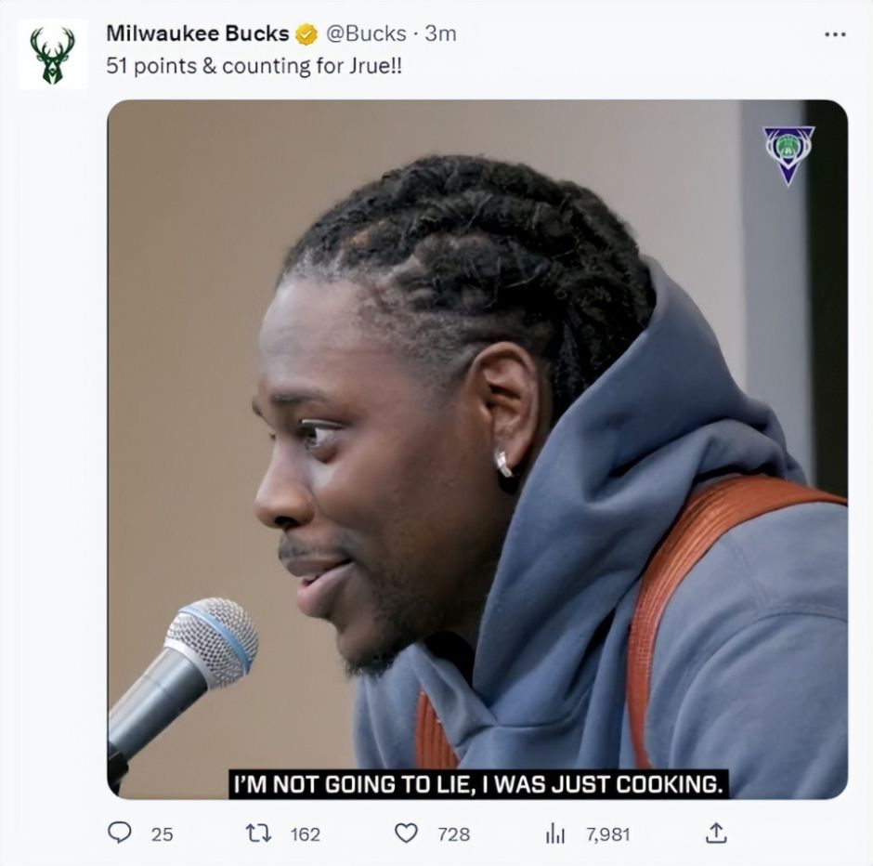Click the view count 7,981

point(607,834)
